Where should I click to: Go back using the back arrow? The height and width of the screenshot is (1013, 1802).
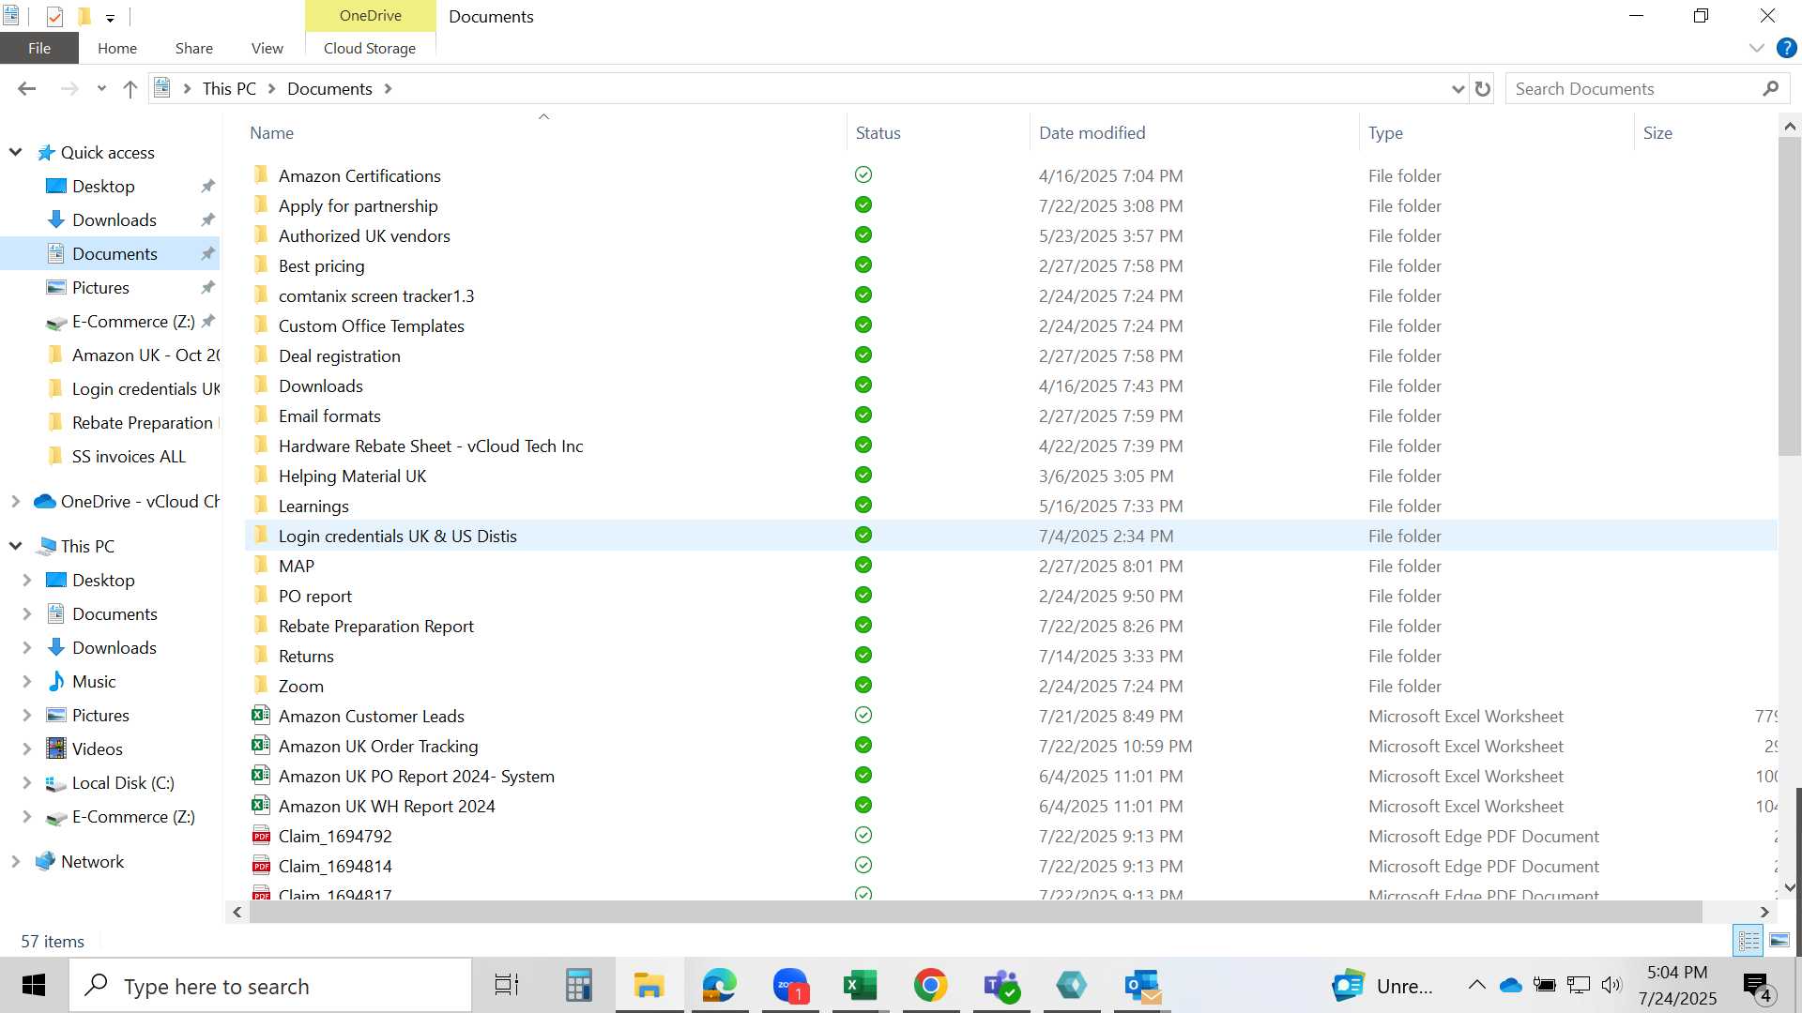click(26, 89)
